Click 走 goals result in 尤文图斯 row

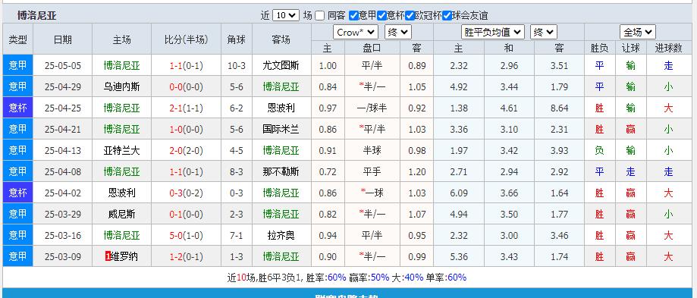point(668,66)
